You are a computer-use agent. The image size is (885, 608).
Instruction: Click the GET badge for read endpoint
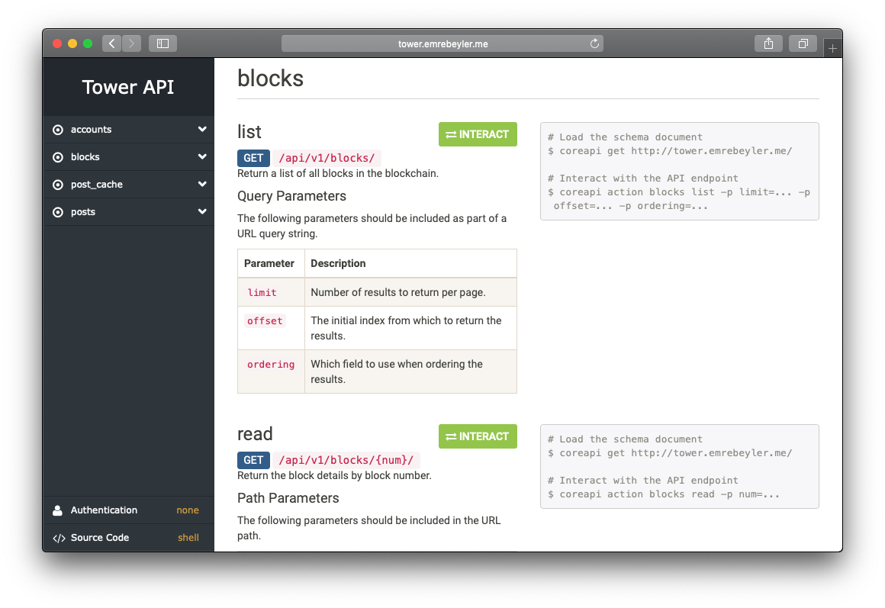coord(253,460)
